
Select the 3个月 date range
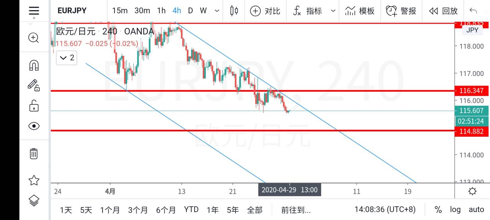click(x=138, y=210)
